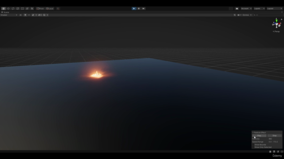Focus the scene search field

tap(268, 15)
